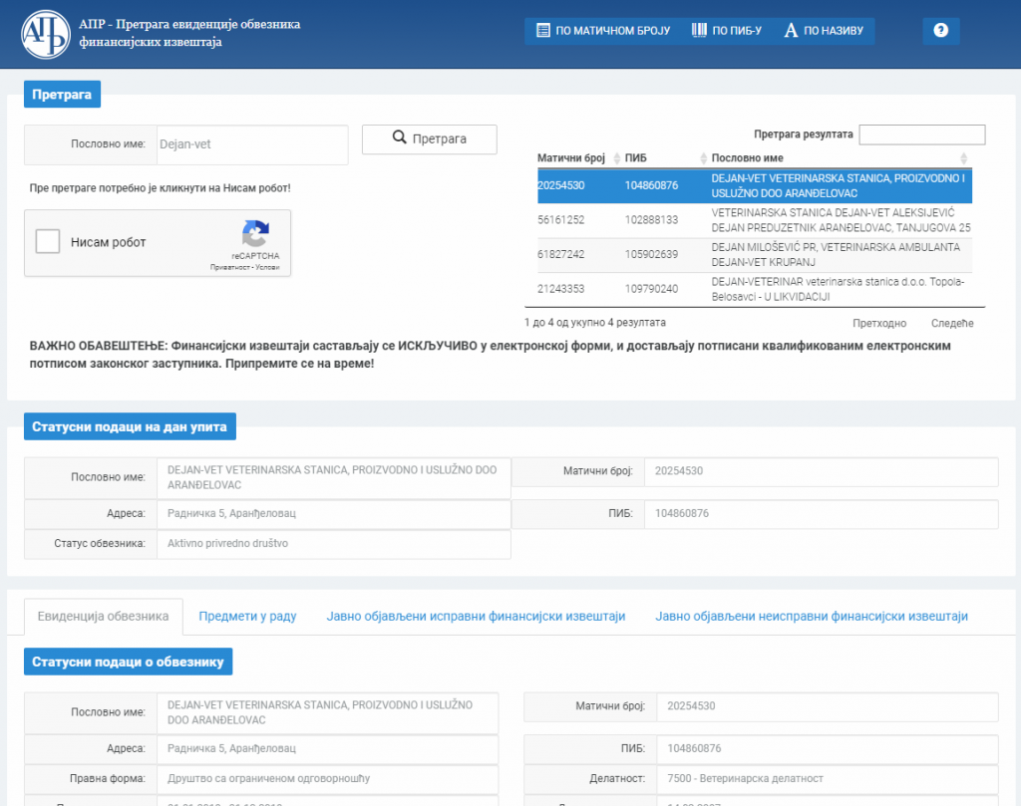The image size is (1021, 806).
Task: Open Јавно објављени неисправни финансијски извештаји tab
Action: click(811, 617)
